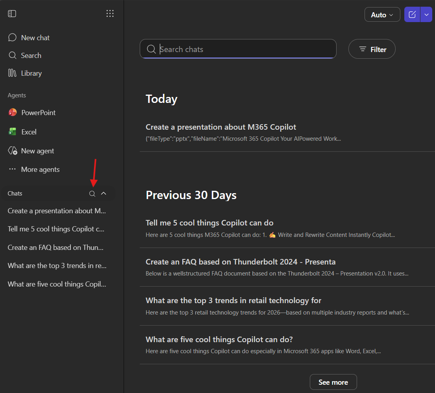Open the apps grid launcher icon
Viewport: 435px width, 393px height.
pyautogui.click(x=110, y=14)
